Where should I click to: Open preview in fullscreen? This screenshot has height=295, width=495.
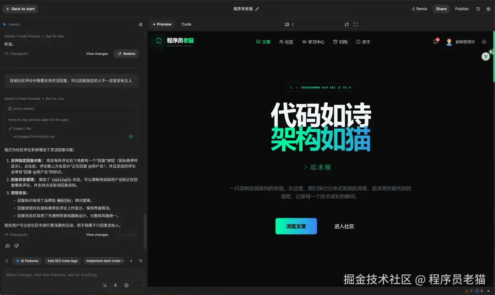coord(355,24)
